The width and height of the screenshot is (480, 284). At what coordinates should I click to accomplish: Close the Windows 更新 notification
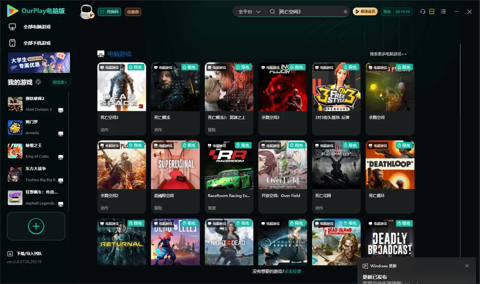[x=467, y=266]
